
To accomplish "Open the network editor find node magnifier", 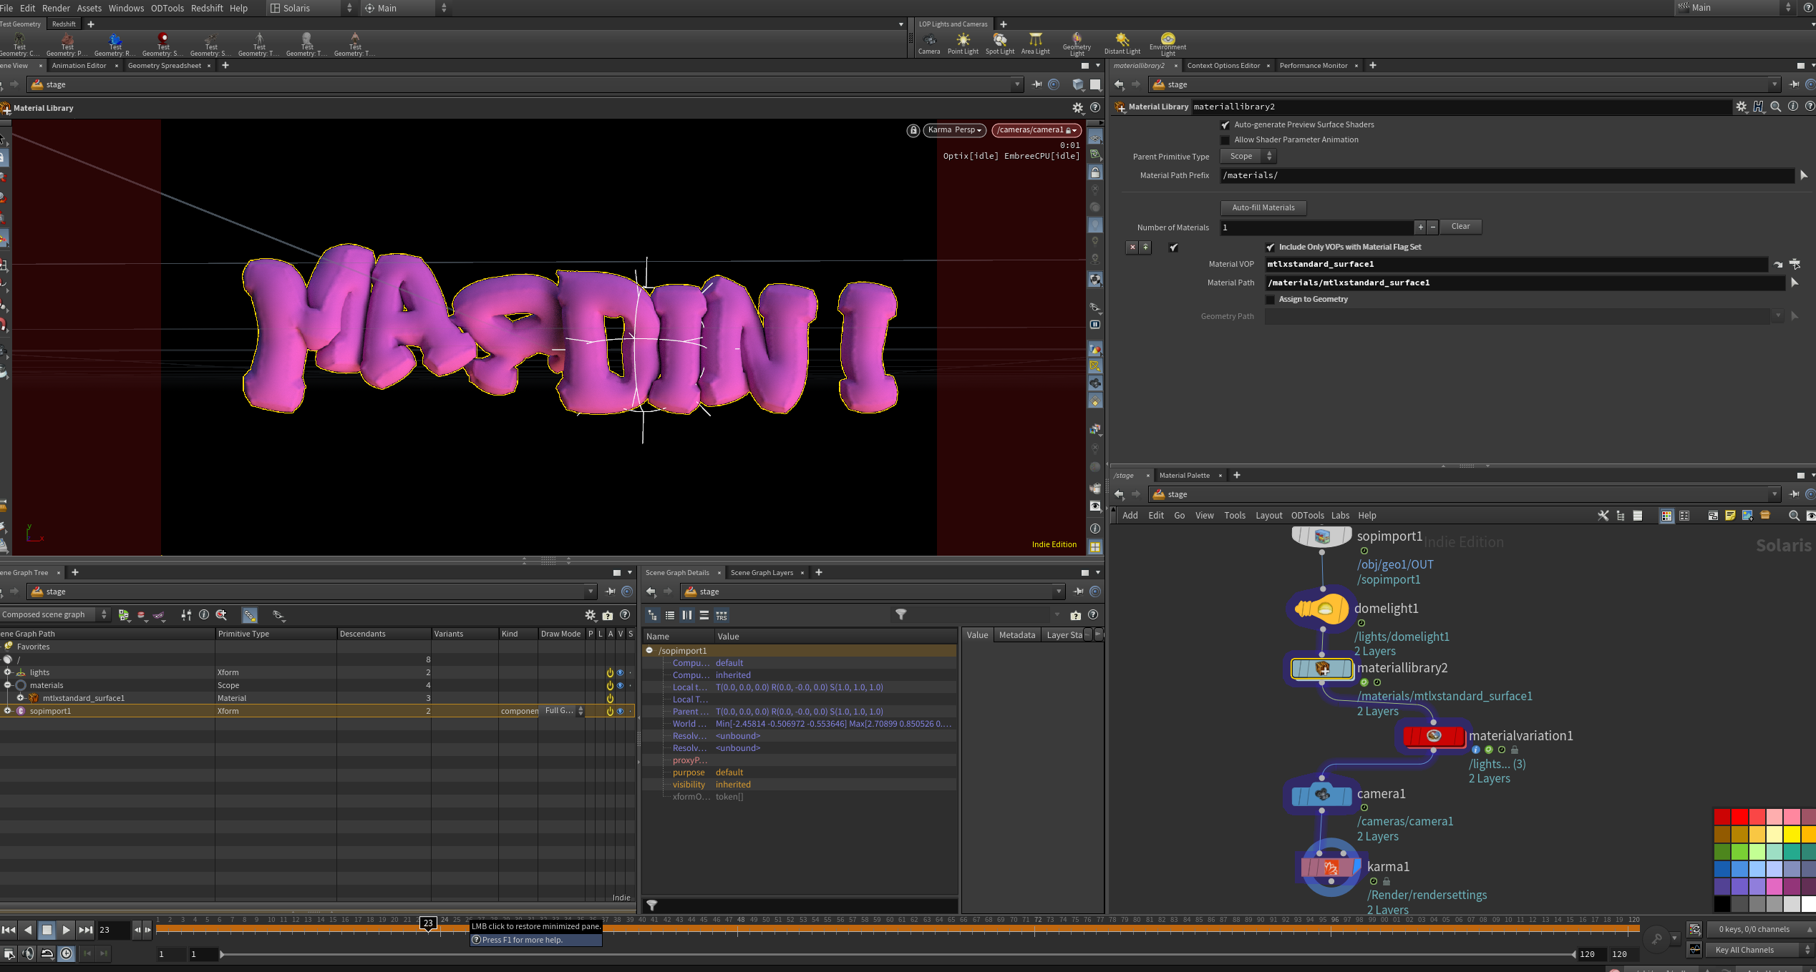I will [1793, 516].
